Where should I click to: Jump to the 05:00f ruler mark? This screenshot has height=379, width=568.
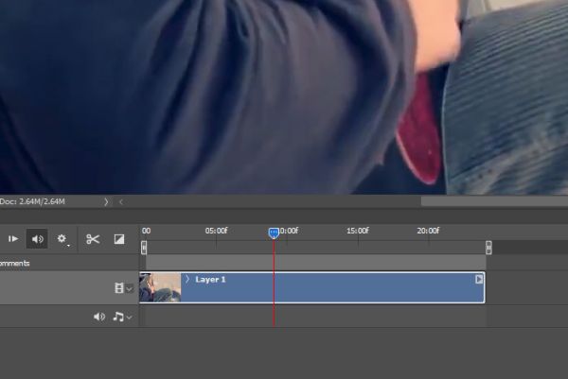click(x=216, y=231)
